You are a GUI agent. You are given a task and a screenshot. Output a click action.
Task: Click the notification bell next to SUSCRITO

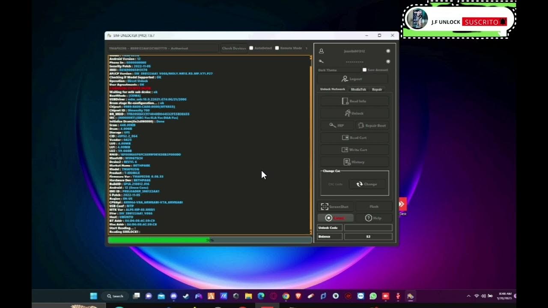pos(503,22)
